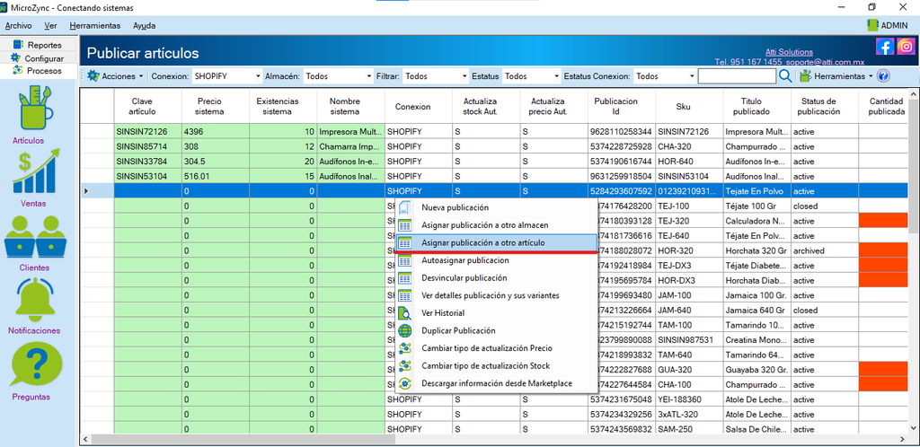Open the Clientes people icon
The height and width of the screenshot is (447, 920).
35,236
